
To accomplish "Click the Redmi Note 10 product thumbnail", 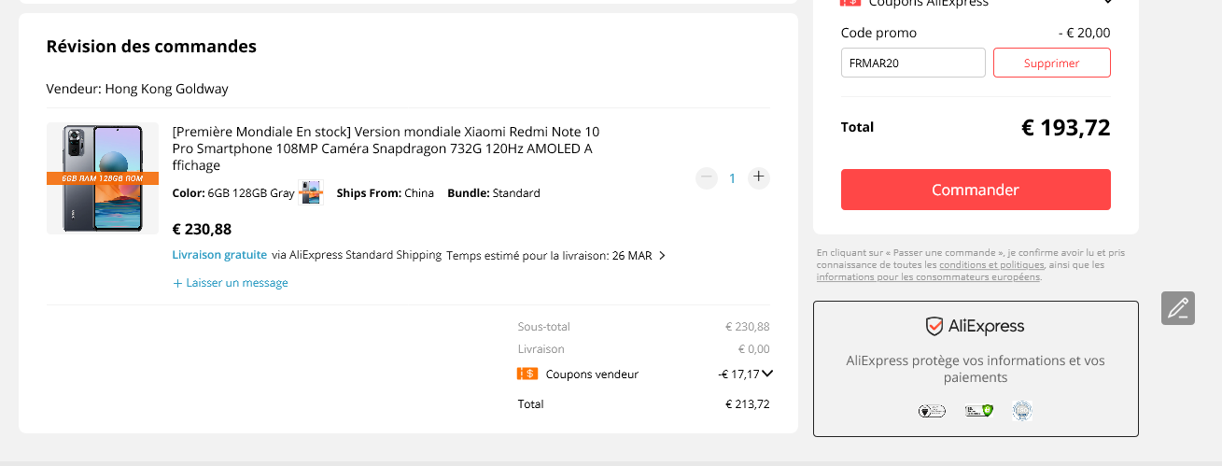I will coord(103,178).
